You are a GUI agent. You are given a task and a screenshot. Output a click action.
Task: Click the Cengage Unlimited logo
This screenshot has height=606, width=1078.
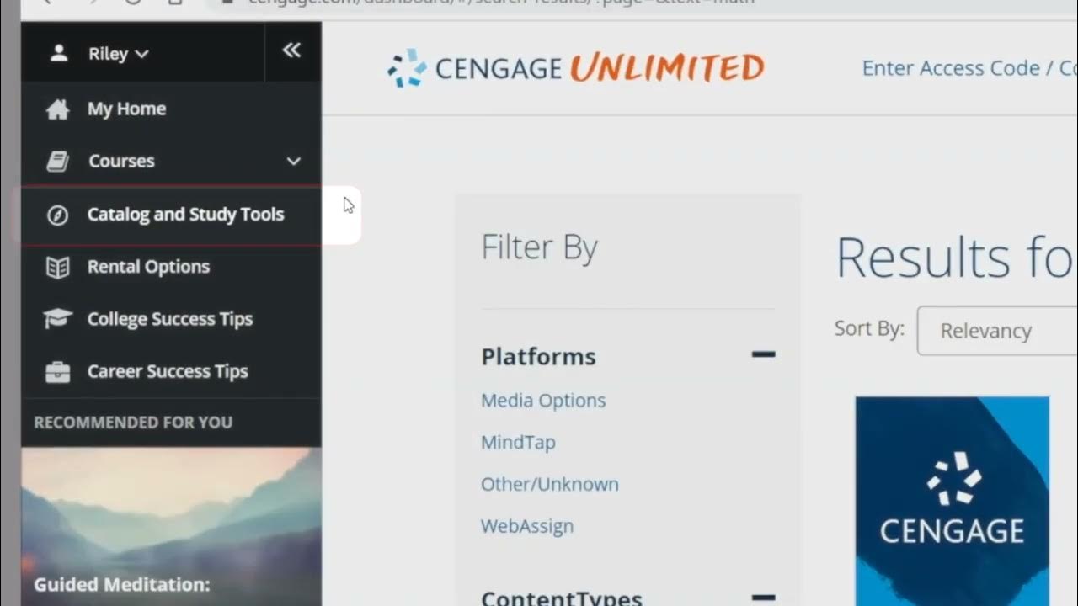pyautogui.click(x=576, y=68)
